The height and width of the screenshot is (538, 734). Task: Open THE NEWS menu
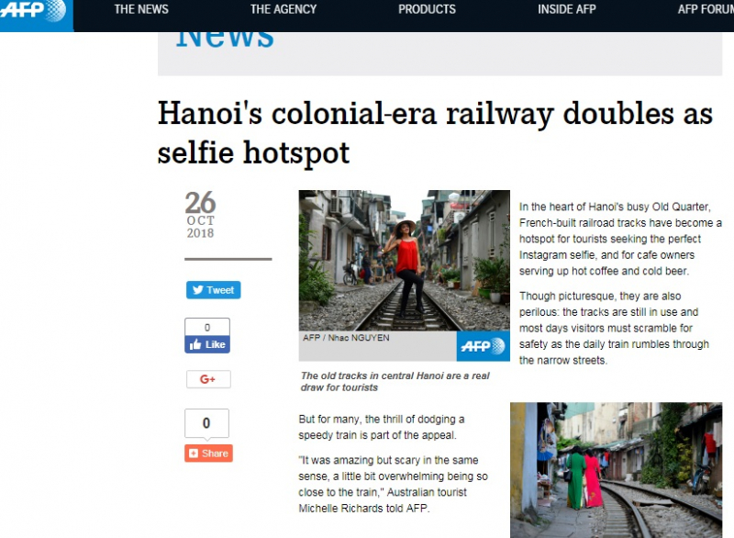[x=141, y=9]
